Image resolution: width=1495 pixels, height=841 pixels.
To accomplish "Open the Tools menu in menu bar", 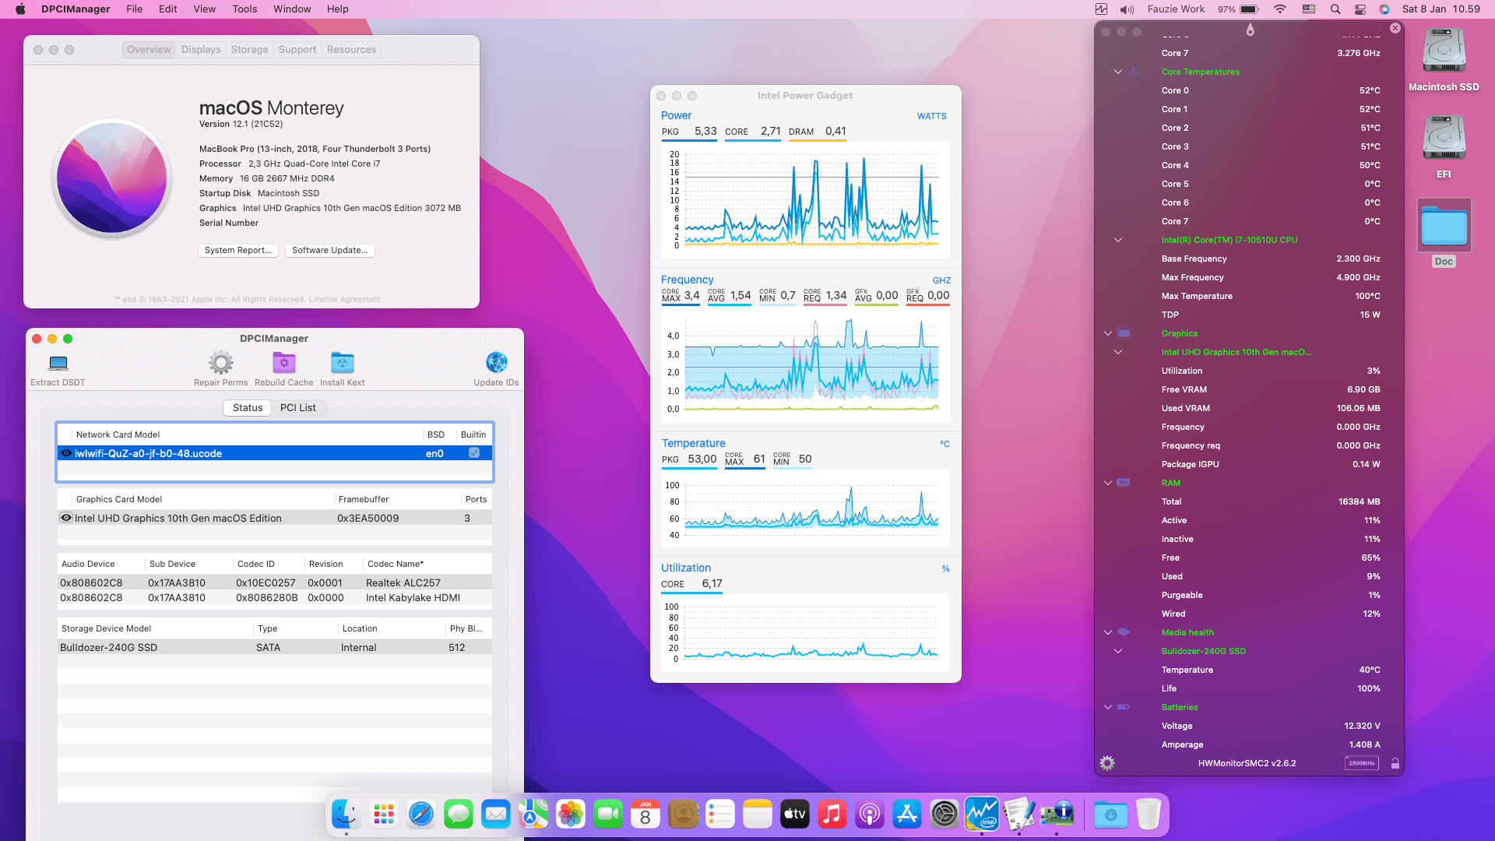I will click(244, 9).
